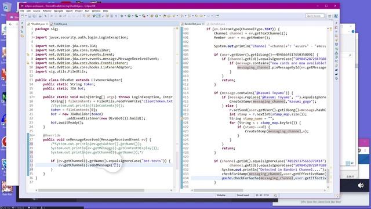Click the New file toolbar icon

23,16
